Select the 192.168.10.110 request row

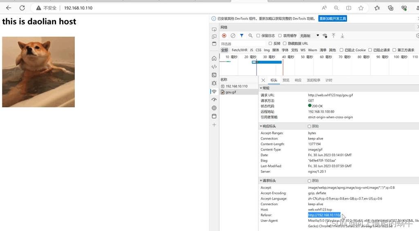point(239,86)
